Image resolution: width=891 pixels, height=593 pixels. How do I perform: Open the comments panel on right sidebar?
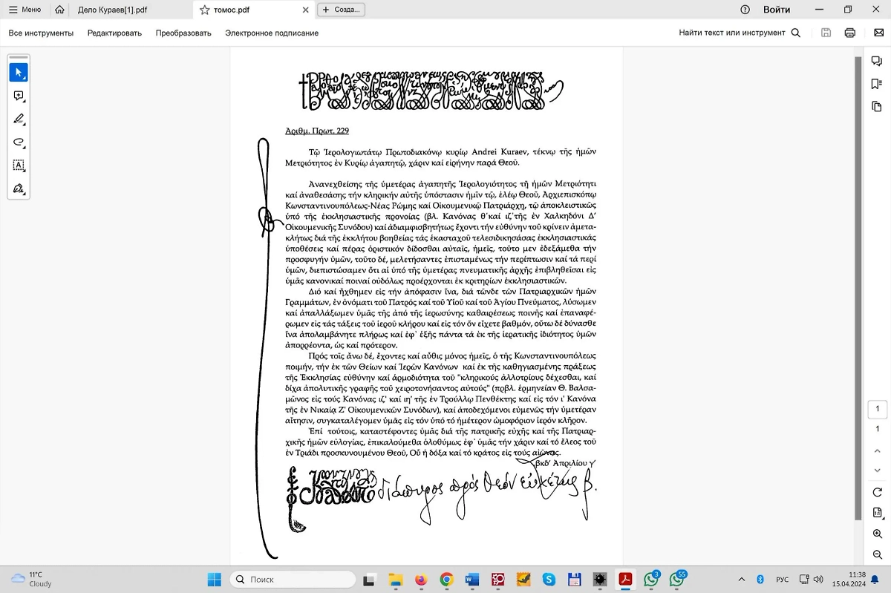coord(877,62)
